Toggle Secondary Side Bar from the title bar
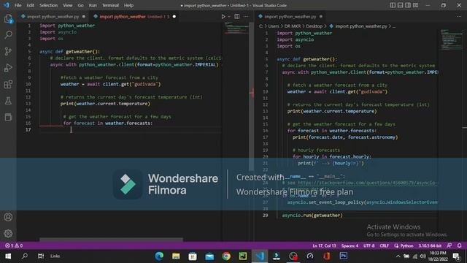 [x=408, y=5]
